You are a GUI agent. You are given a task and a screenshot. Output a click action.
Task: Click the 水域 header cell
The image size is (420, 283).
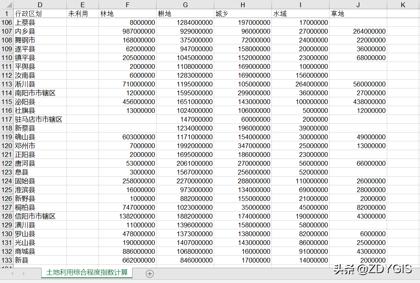(300, 14)
